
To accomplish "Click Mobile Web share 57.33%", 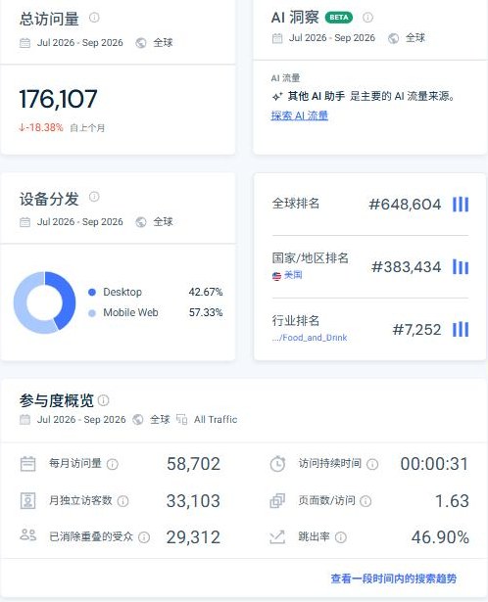I will (206, 313).
